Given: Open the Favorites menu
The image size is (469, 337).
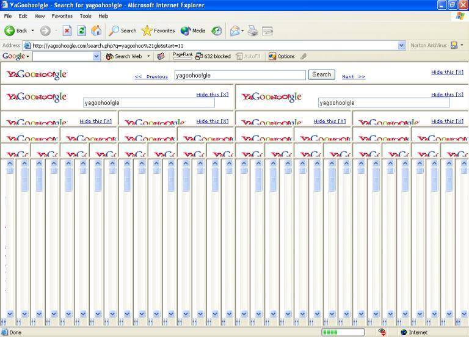Looking at the screenshot, I should (x=62, y=16).
